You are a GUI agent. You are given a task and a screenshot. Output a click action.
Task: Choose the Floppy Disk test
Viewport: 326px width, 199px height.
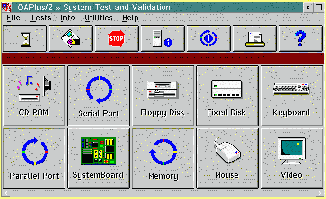(163, 95)
